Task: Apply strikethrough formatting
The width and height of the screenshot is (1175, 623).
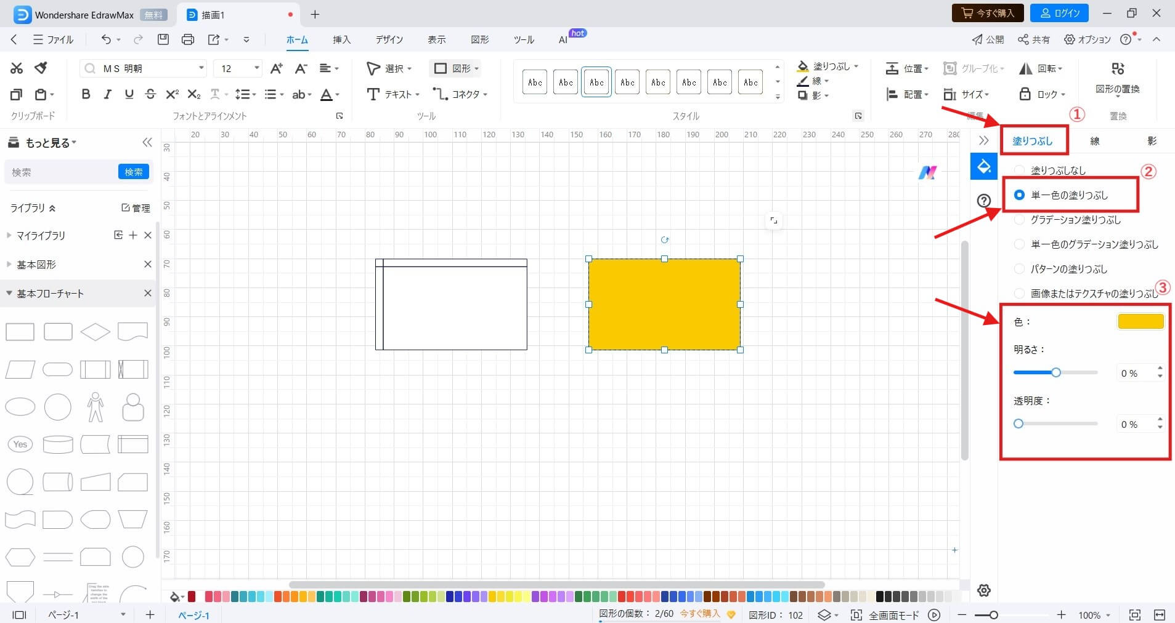Action: click(x=150, y=94)
